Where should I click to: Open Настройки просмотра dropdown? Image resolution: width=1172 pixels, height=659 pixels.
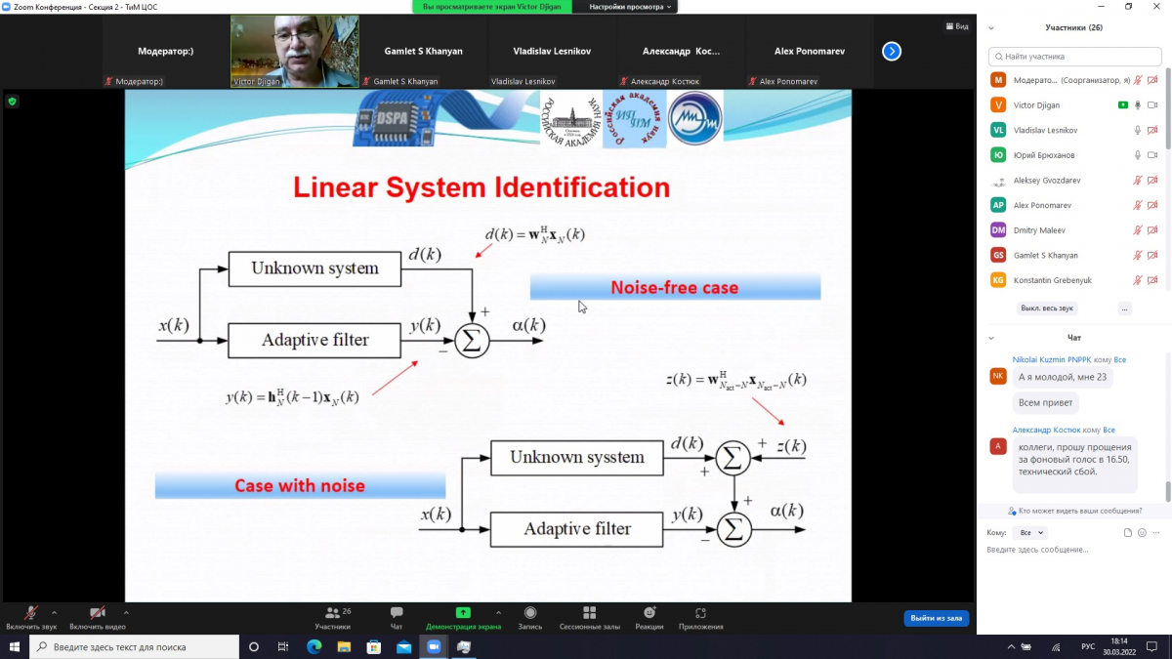click(630, 7)
